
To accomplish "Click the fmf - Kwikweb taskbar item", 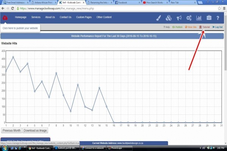I will click(x=40, y=148).
